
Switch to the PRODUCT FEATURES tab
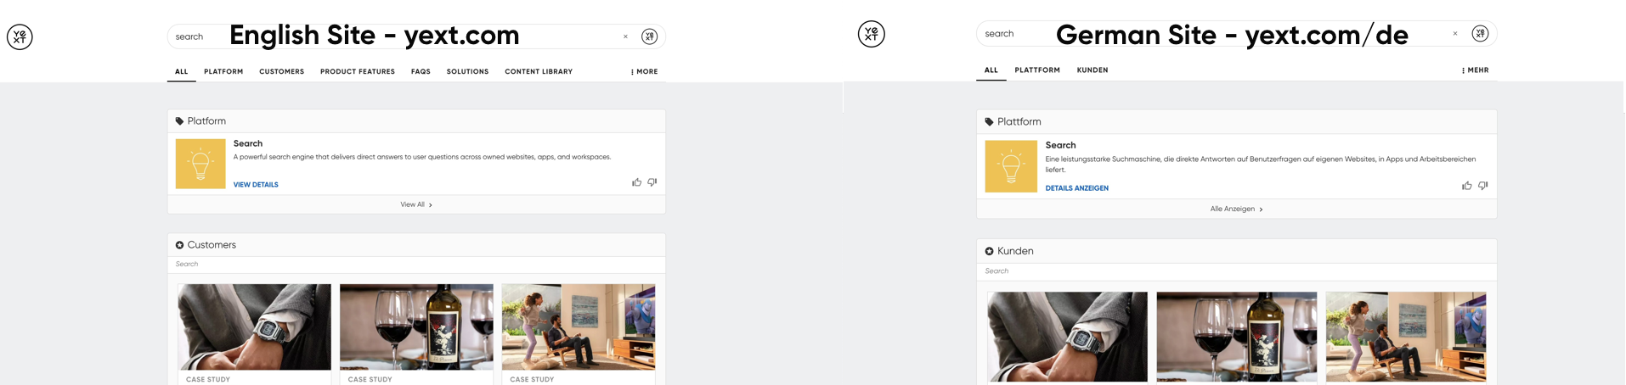click(358, 72)
